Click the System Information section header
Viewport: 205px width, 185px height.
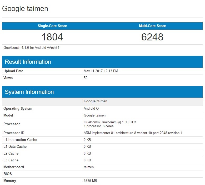[x=29, y=92]
